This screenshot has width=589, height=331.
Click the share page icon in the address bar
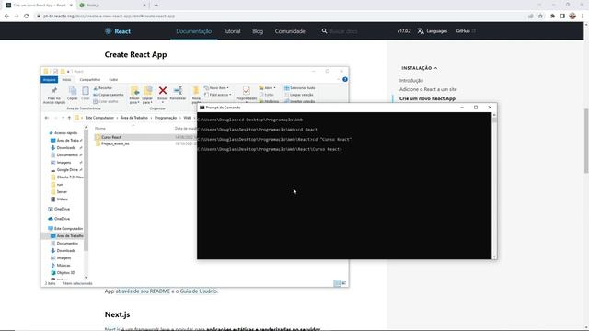coord(530,17)
